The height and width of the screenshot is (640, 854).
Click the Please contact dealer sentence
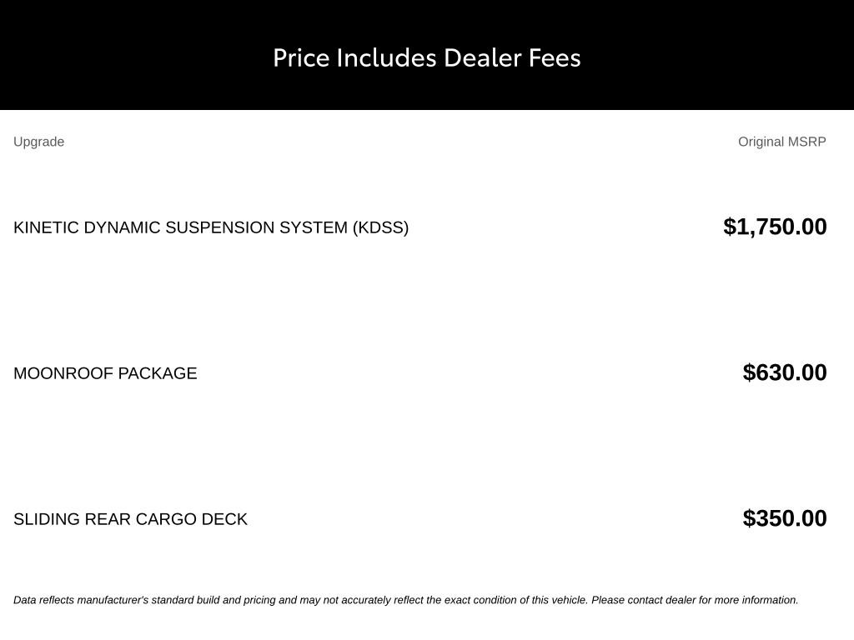click(695, 600)
